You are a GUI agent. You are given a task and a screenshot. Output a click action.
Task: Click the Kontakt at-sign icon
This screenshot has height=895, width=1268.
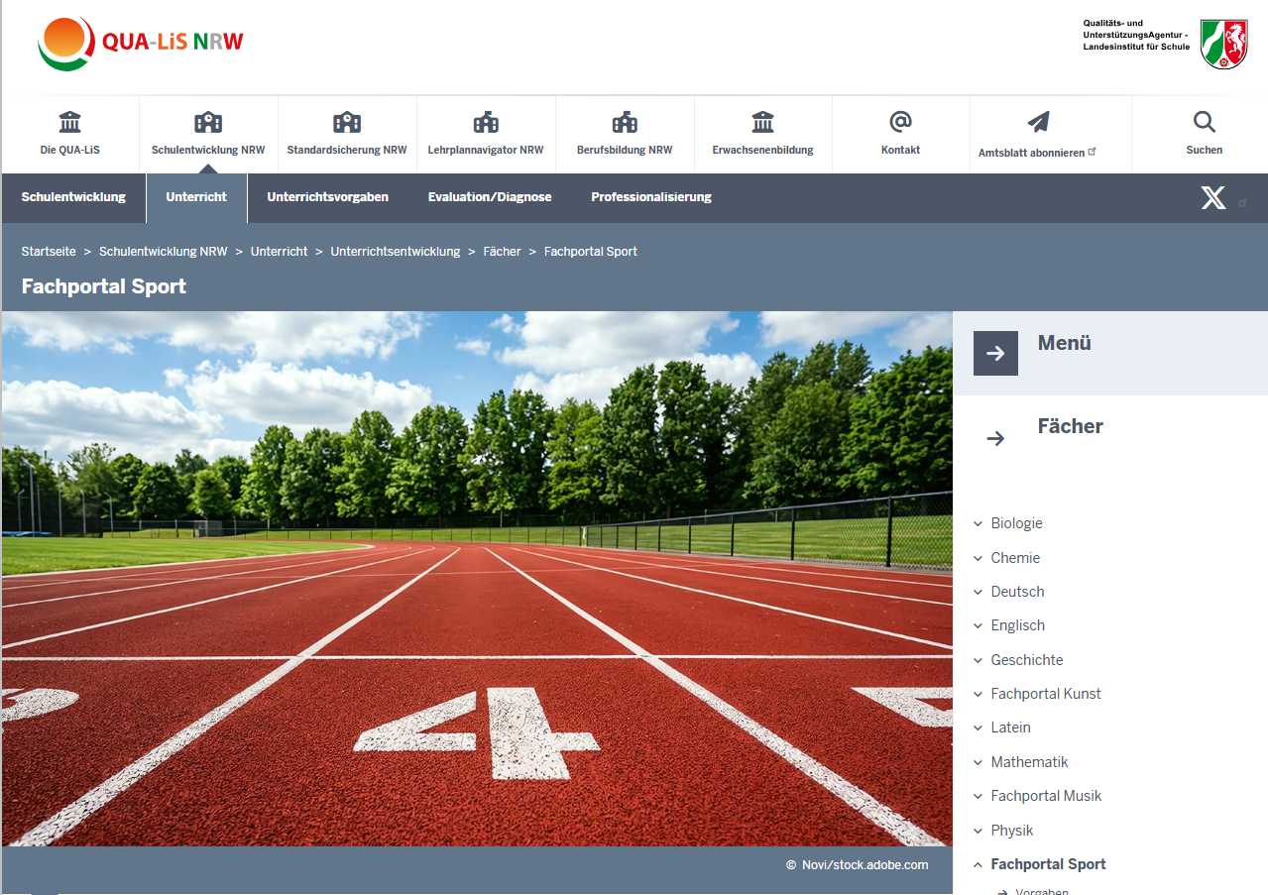(900, 122)
